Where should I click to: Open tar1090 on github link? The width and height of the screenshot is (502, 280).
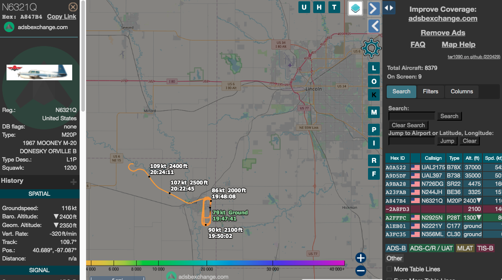coord(474,56)
